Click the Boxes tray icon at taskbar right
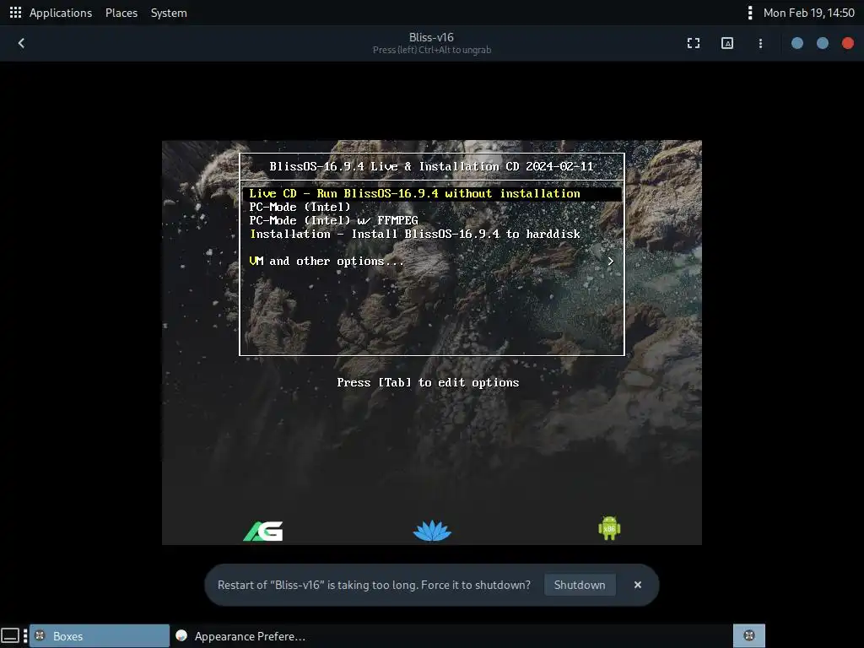This screenshot has height=648, width=864. coord(749,635)
